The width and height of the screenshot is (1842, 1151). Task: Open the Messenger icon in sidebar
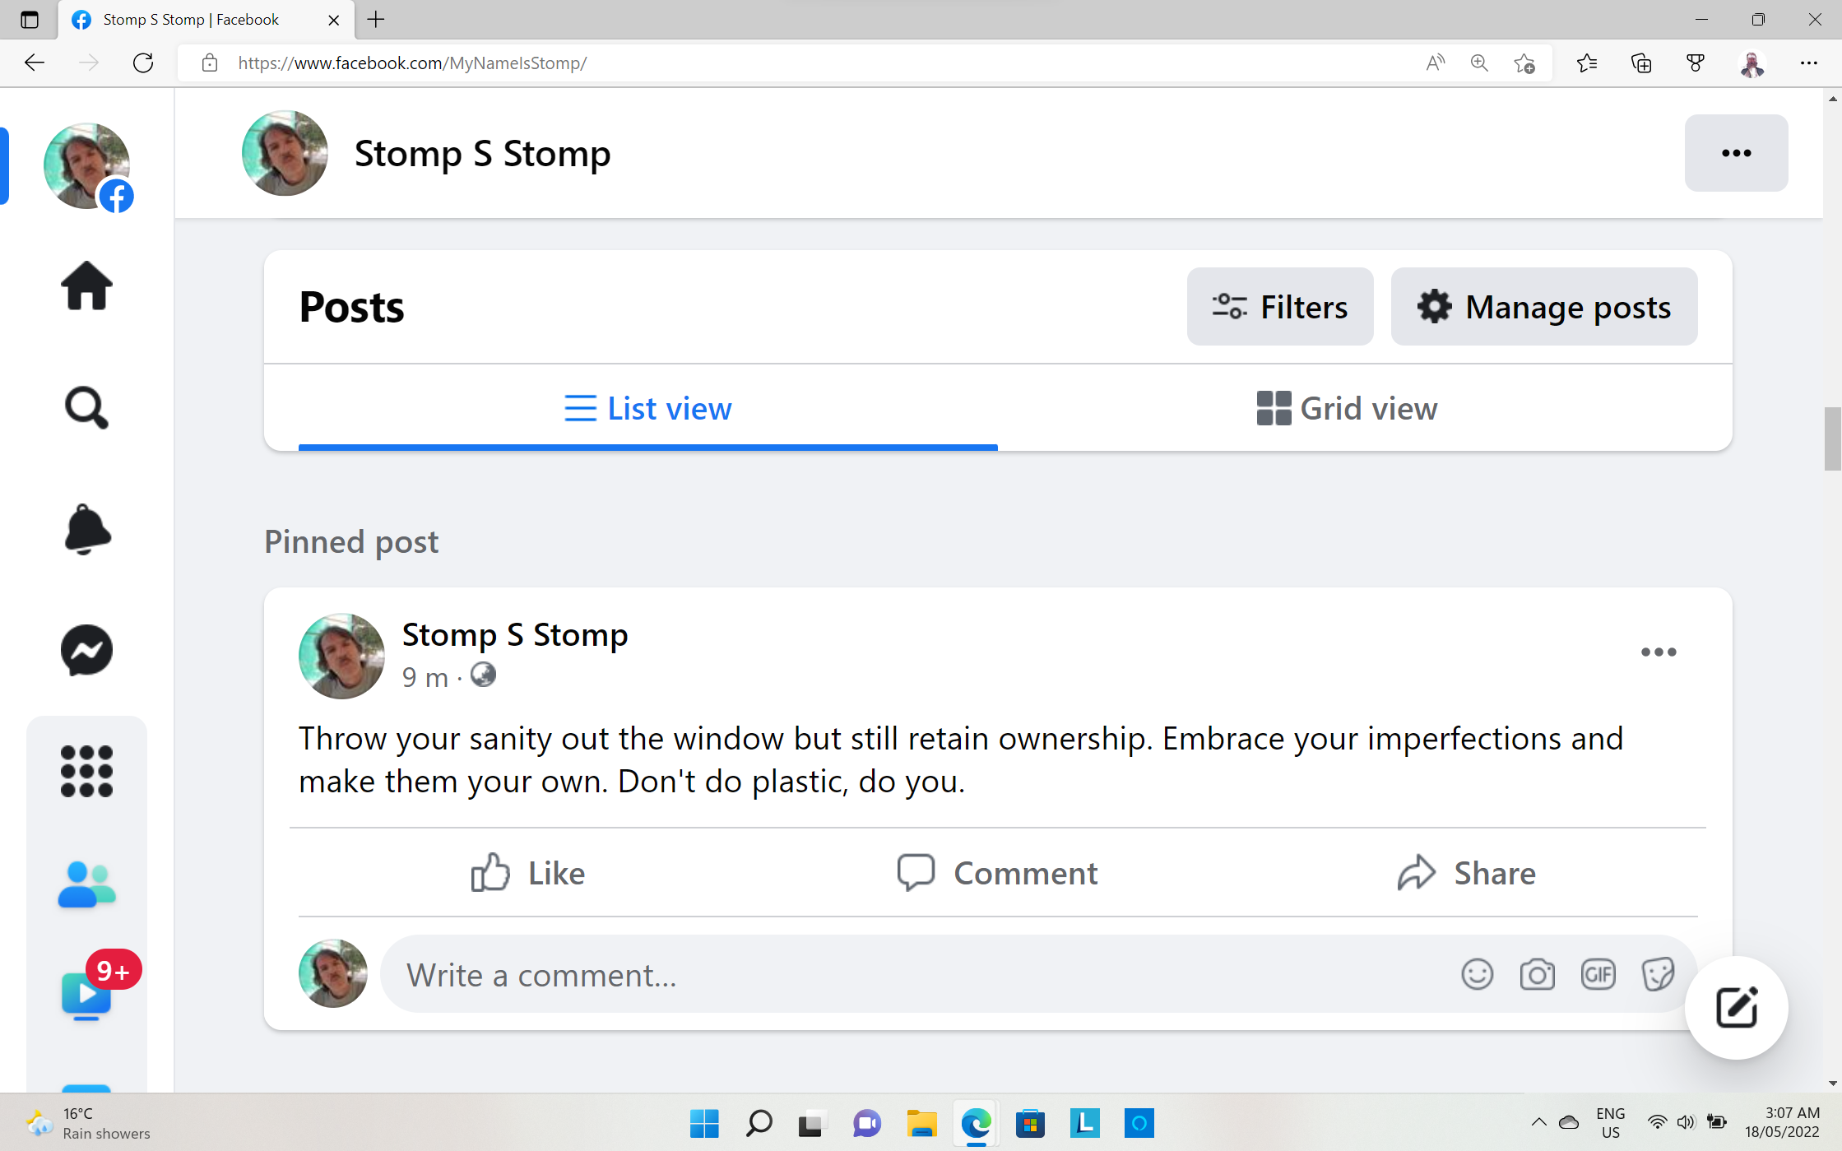pyautogui.click(x=86, y=650)
